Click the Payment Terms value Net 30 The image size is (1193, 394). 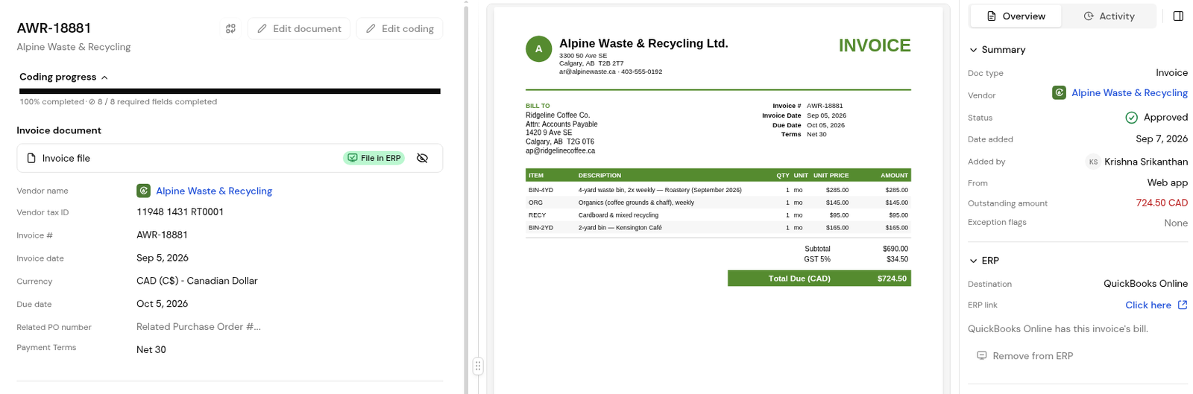tap(151, 349)
